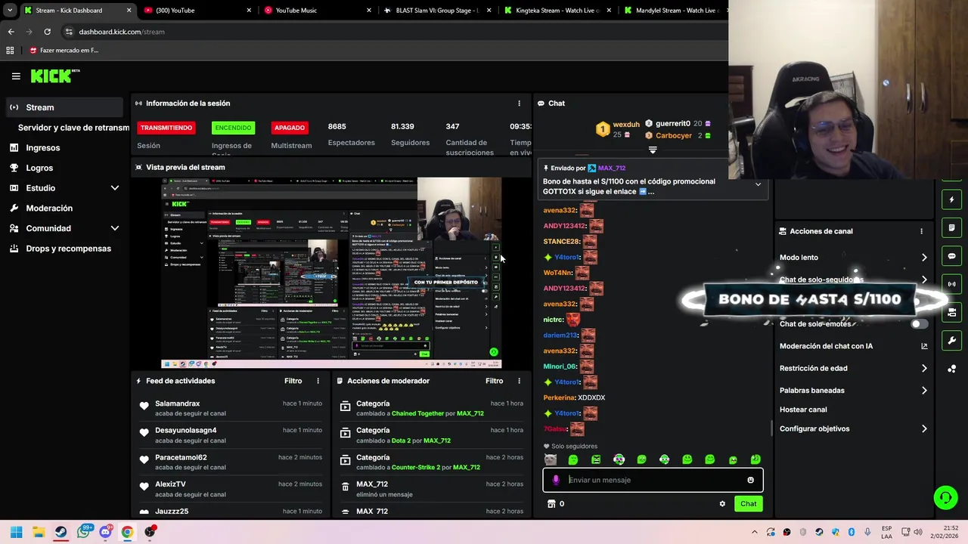The height and width of the screenshot is (544, 968).
Task: Open options menu of Acciones de moderador
Action: pos(519,381)
